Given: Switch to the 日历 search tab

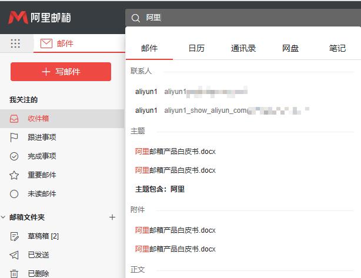Looking at the screenshot, I should pos(196,48).
